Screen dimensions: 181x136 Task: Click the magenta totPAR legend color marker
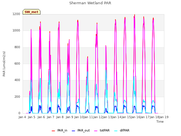(96, 131)
